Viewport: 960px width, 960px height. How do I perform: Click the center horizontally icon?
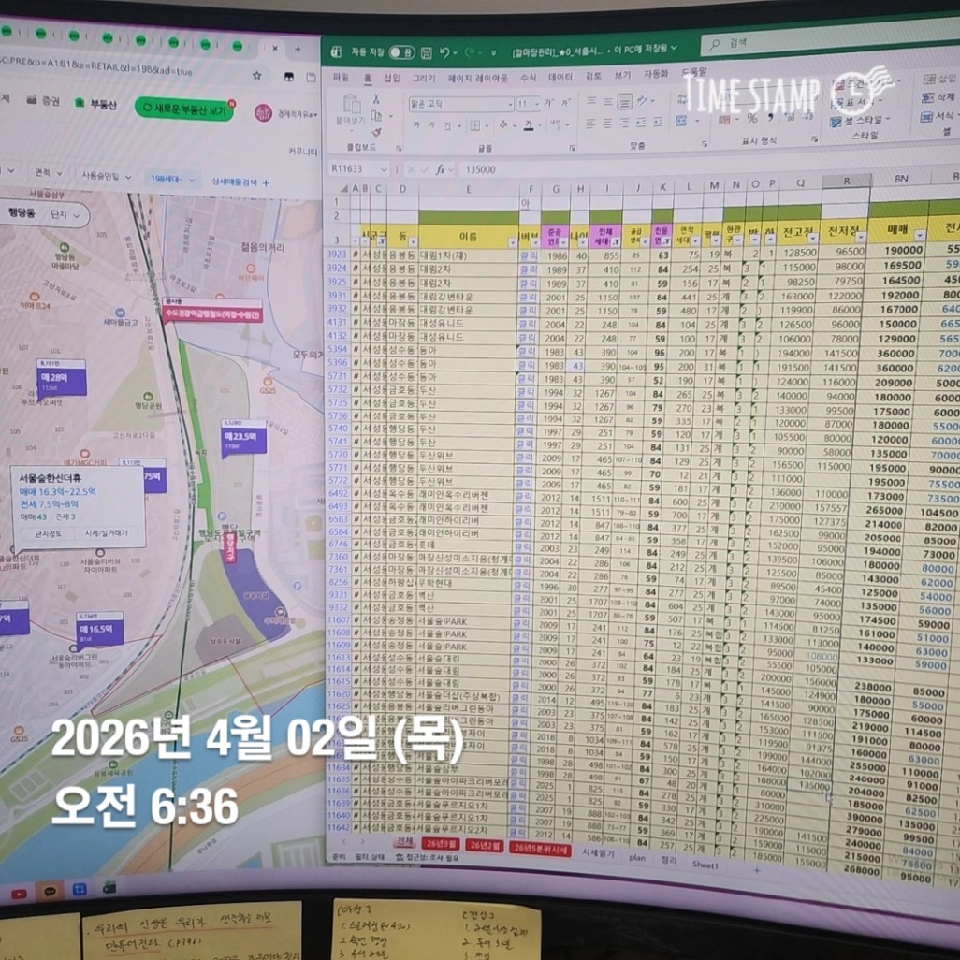pos(607,124)
